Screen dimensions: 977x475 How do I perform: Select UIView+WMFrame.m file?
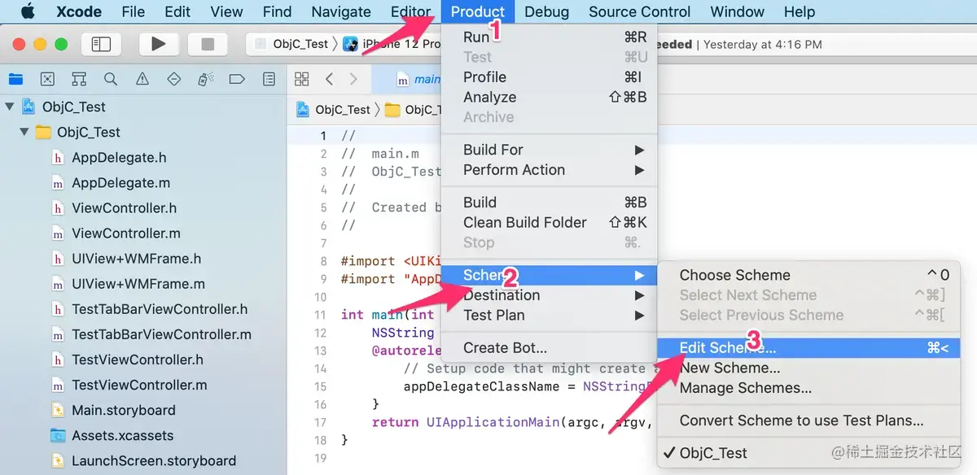[x=138, y=284]
